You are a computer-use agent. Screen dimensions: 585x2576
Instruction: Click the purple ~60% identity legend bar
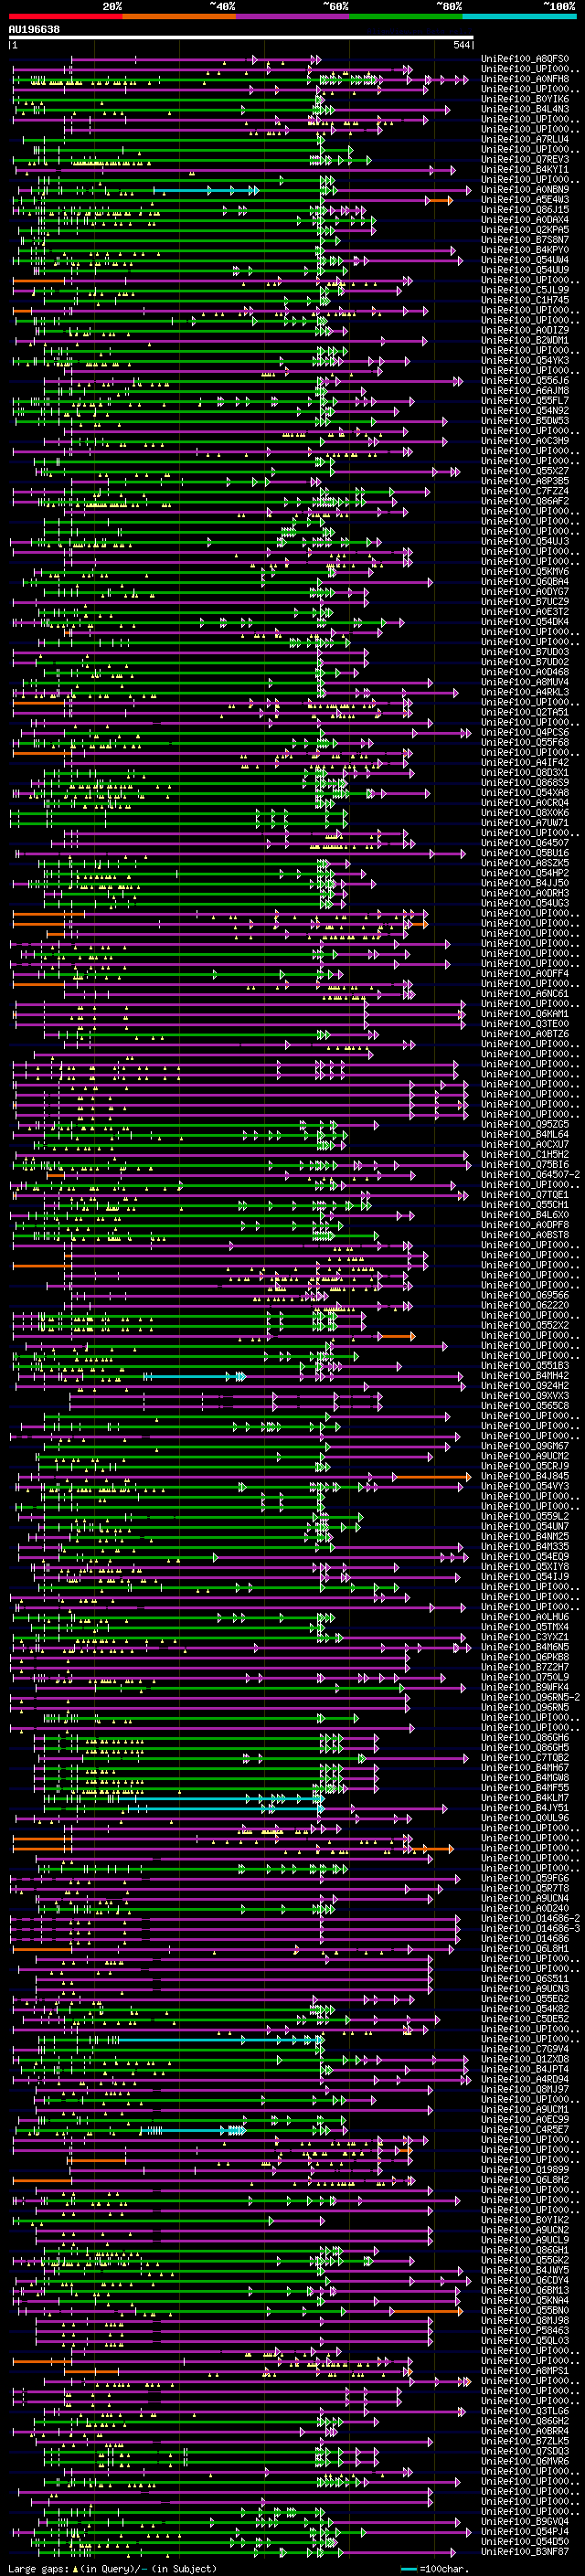tap(293, 16)
